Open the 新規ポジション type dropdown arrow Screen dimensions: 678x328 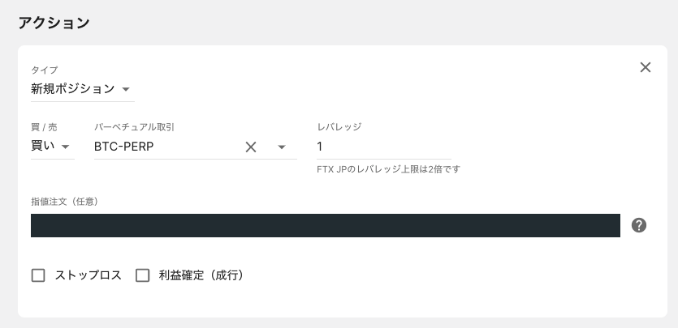coord(125,89)
